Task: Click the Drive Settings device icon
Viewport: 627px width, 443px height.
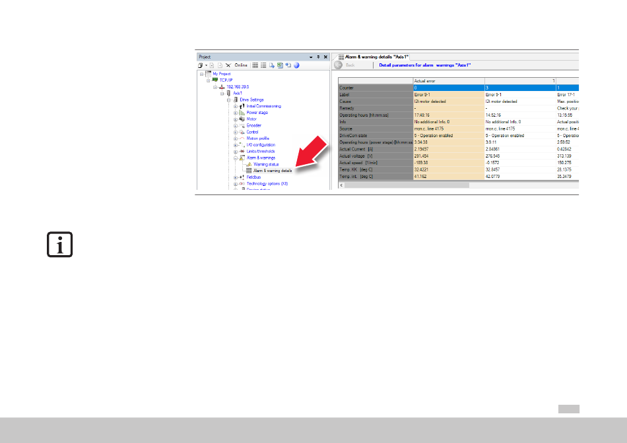Action: click(236, 100)
